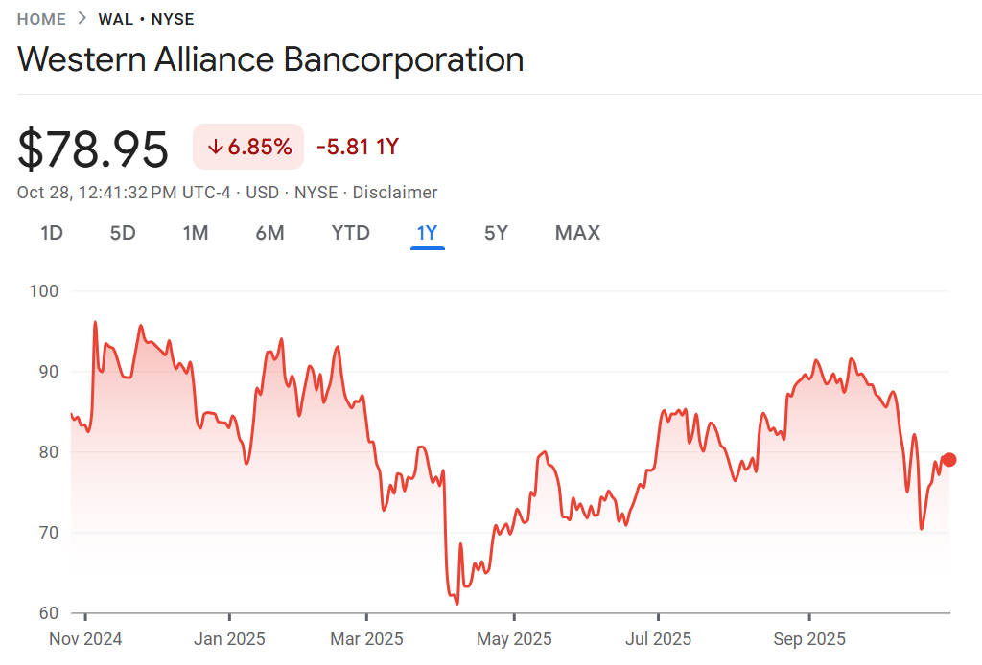Click the $78.95 stock price

[x=93, y=149]
